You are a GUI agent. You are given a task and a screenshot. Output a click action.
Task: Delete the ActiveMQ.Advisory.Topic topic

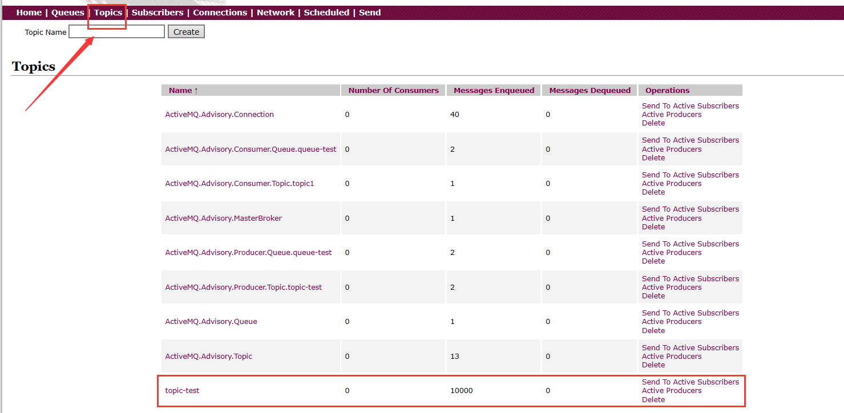click(653, 365)
